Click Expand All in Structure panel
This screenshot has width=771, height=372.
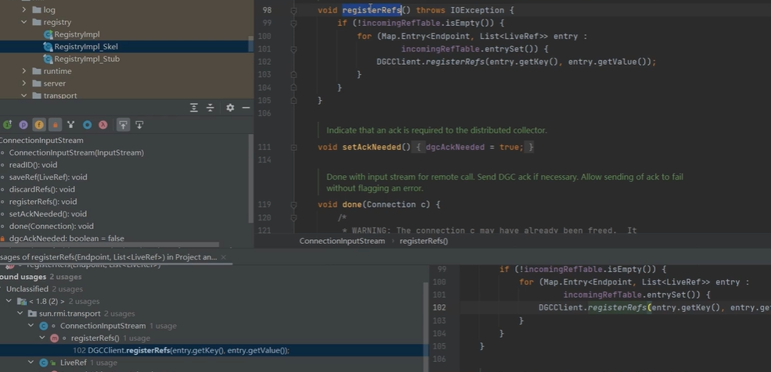(194, 108)
